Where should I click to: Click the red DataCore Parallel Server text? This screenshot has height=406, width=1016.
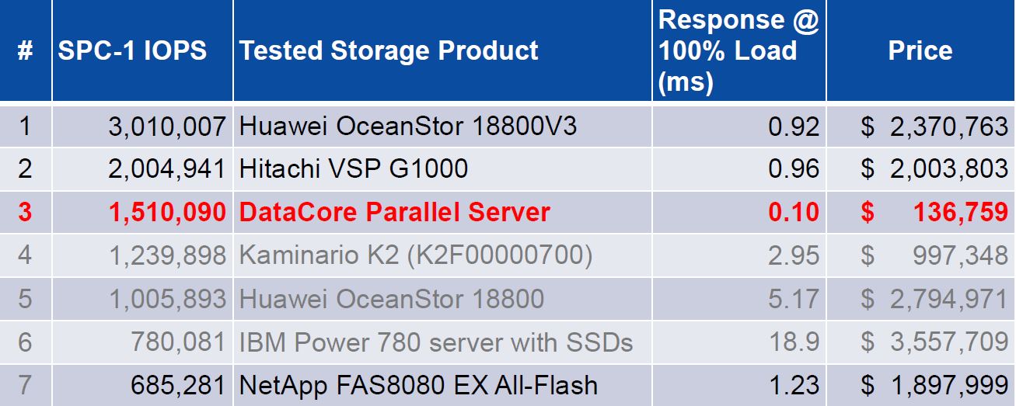click(x=395, y=212)
